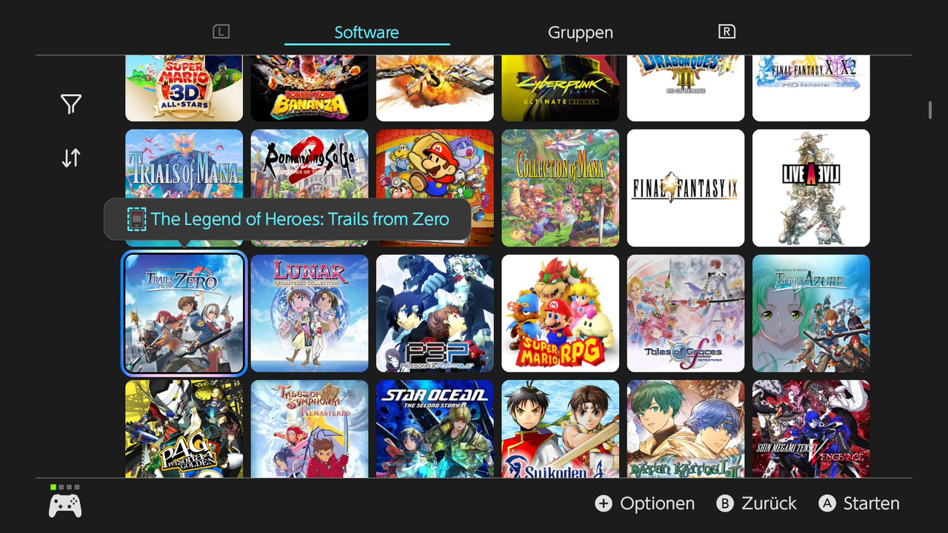Select the Trails to Azure game tile
The image size is (948, 533).
pyautogui.click(x=811, y=313)
